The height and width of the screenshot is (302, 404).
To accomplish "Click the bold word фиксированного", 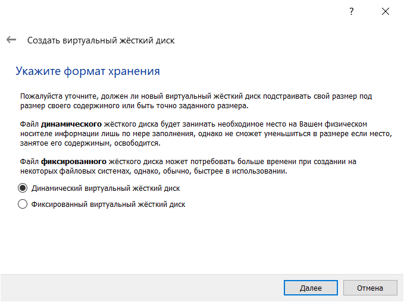I will click(74, 162).
